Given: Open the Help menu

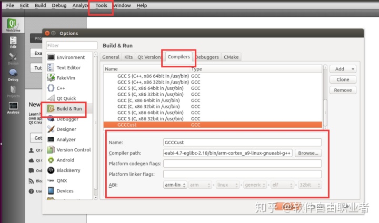Looking at the screenshot, I should 142,5.
